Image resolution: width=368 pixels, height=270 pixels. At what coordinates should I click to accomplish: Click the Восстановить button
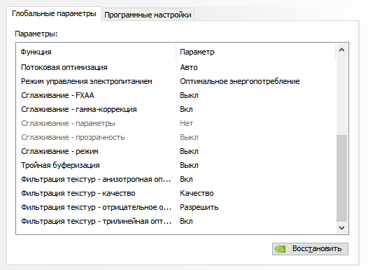[310, 248]
